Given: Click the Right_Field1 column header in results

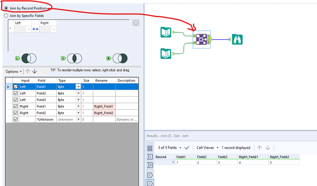Looking at the screenshot, I should (x=253, y=157).
